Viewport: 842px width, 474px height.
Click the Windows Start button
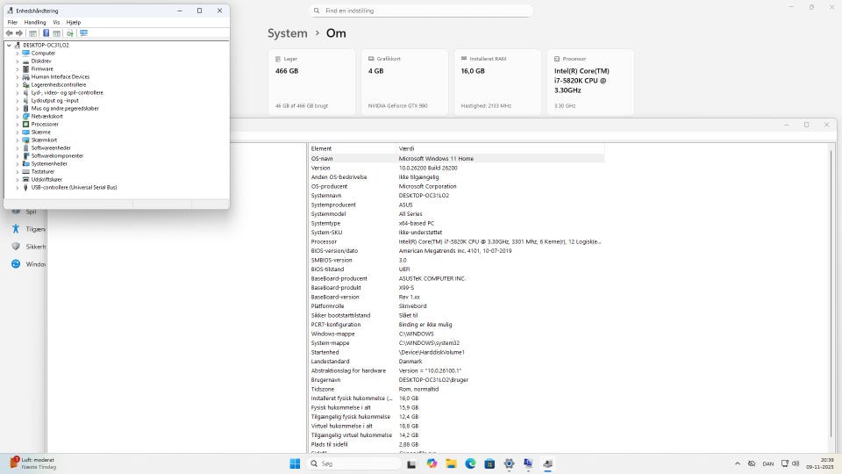[295, 463]
